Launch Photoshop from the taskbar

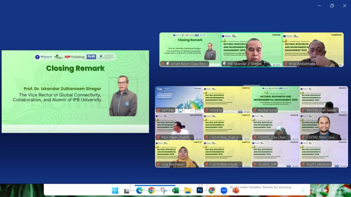[x=199, y=191]
